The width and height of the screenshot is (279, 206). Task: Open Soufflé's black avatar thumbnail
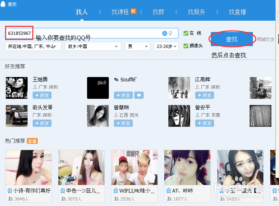[x=98, y=88]
